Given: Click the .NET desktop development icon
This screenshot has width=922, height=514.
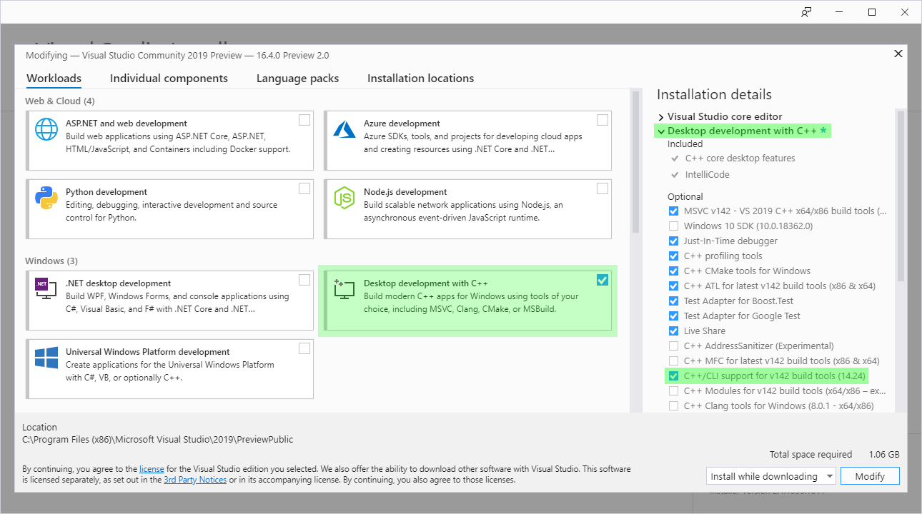Looking at the screenshot, I should 46,289.
